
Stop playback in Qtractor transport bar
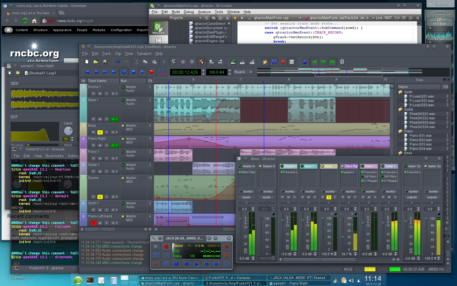[x=133, y=72]
